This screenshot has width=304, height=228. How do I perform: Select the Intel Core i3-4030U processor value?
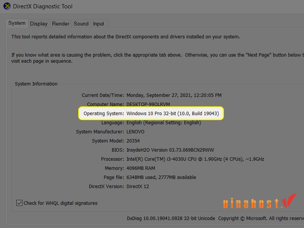(195, 159)
